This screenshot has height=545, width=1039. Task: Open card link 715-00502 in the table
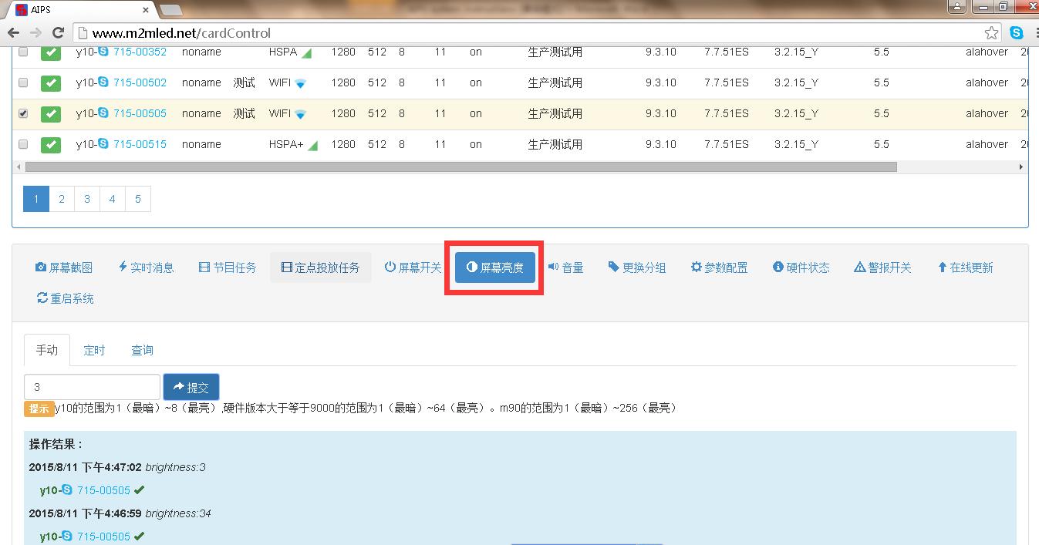(x=140, y=82)
